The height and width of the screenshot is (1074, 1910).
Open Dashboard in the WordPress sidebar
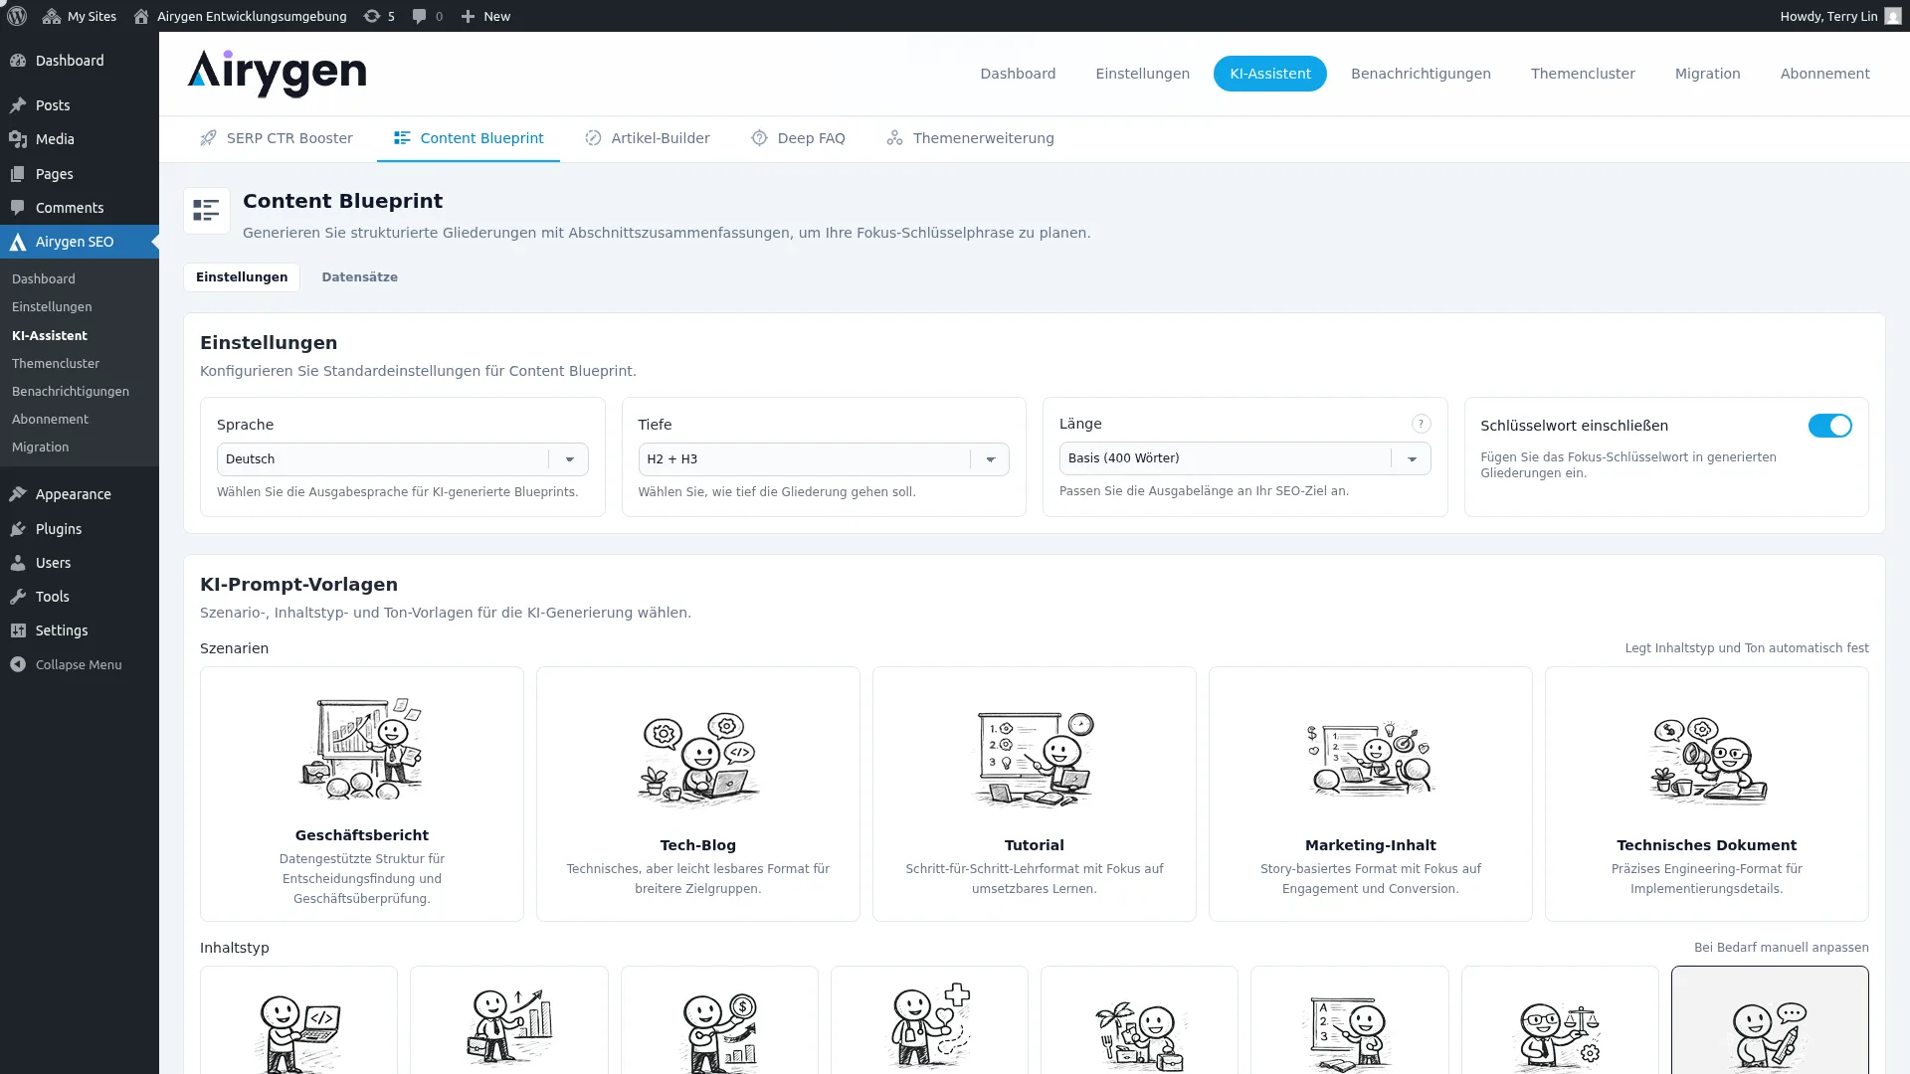click(x=80, y=61)
